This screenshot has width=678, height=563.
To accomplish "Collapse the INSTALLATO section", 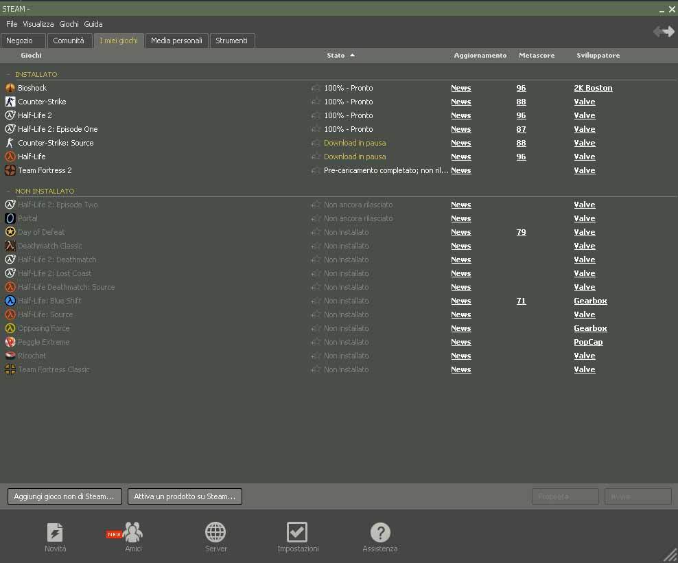I will pos(8,74).
